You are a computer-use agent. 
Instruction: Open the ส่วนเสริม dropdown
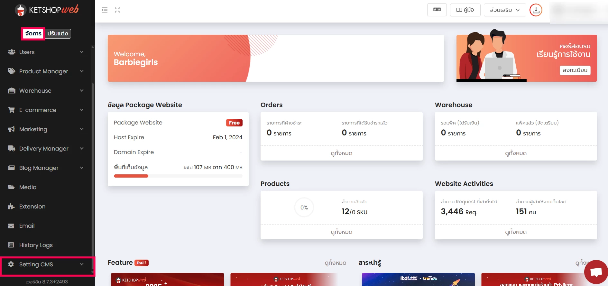click(x=505, y=10)
